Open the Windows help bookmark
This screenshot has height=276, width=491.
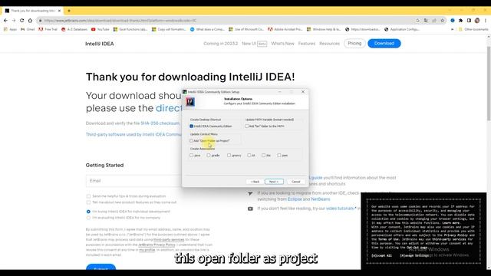pos(324,29)
